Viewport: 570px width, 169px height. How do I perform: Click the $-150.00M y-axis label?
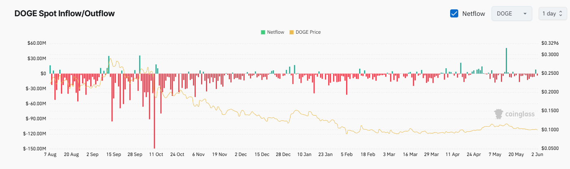[x=35, y=149]
